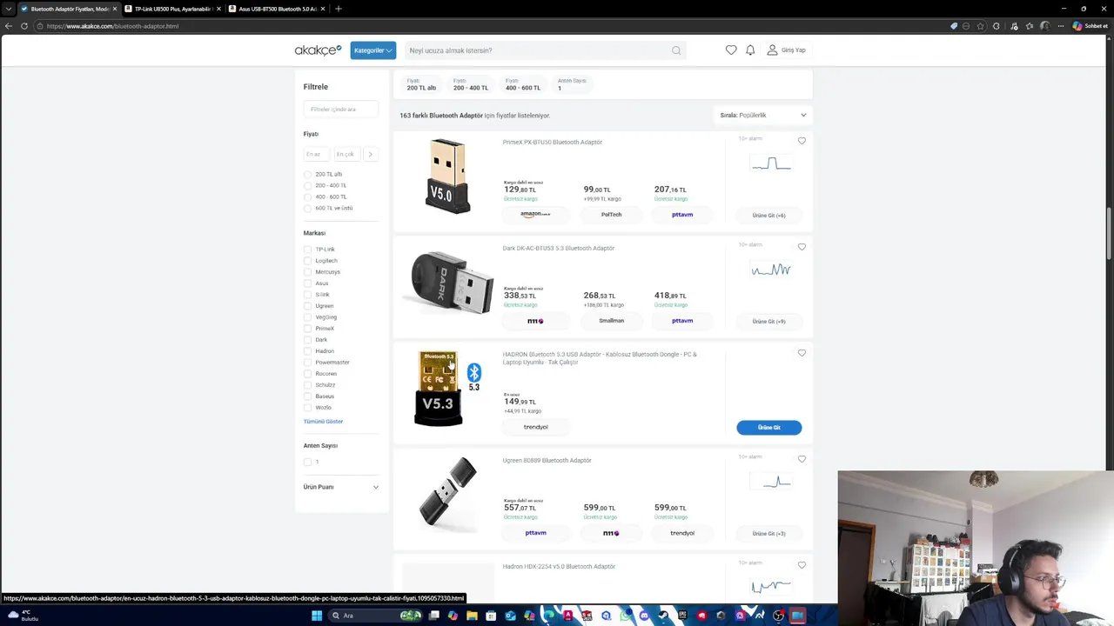View price history chart for Dark DK-AC-BTU53
1114x626 pixels.
point(770,270)
